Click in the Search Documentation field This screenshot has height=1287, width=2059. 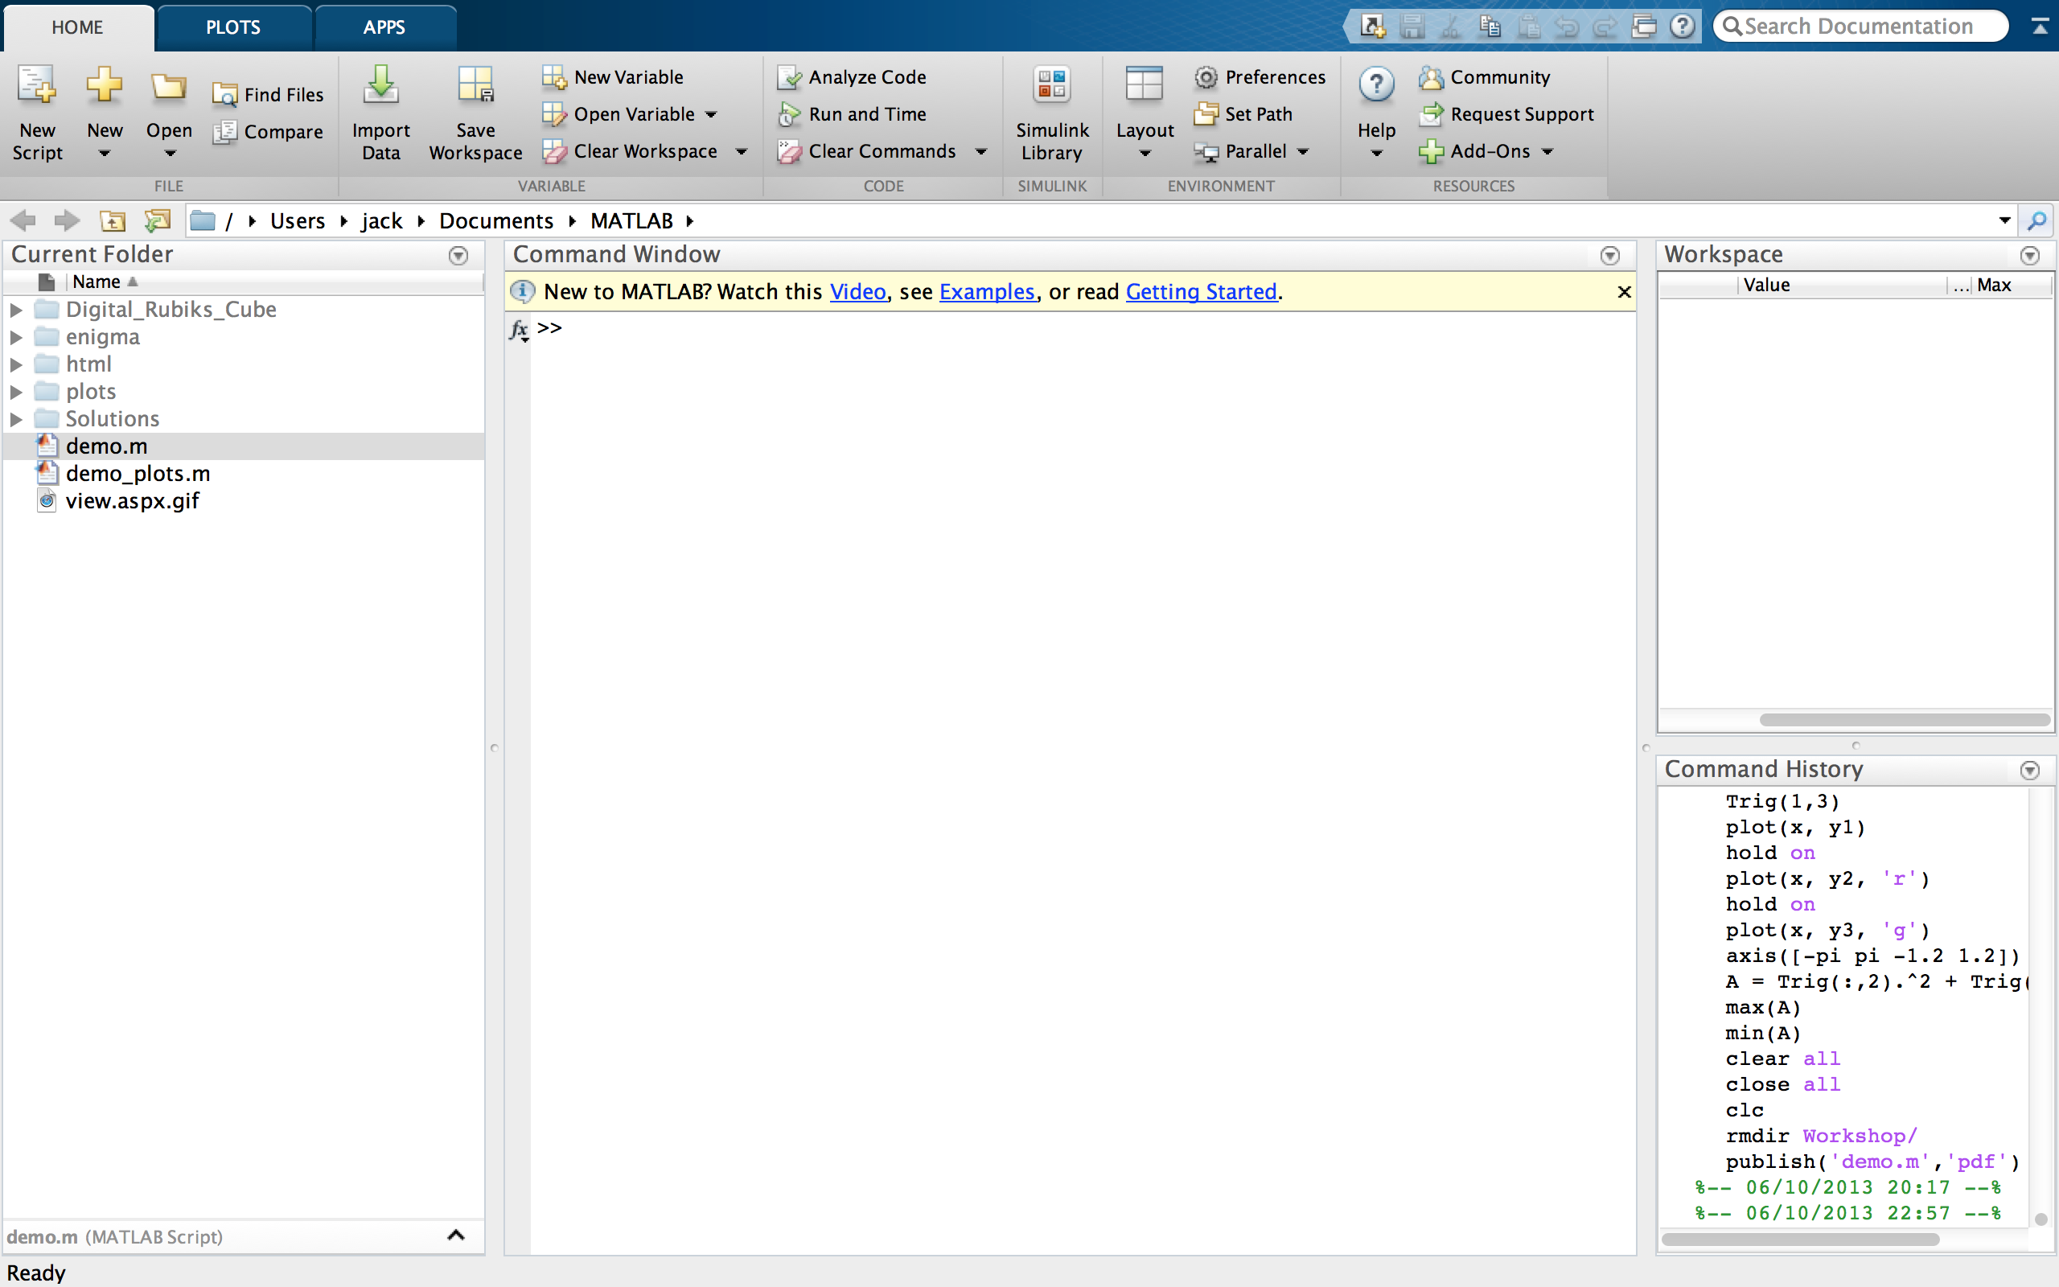pyautogui.click(x=1861, y=27)
